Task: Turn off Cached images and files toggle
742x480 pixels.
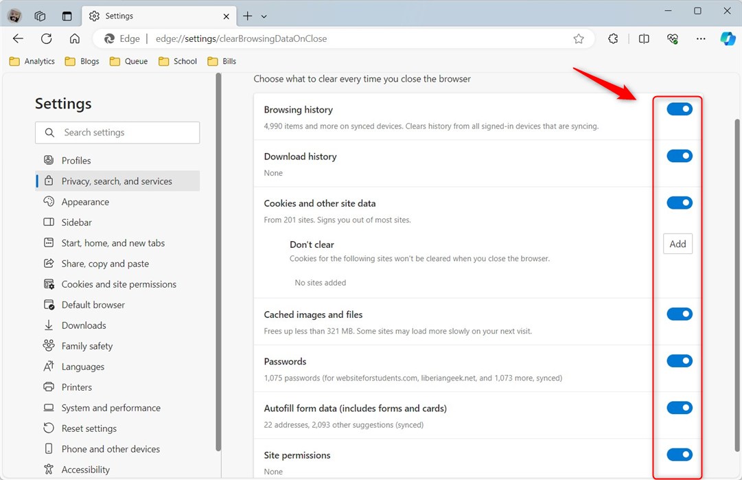Action: 680,314
